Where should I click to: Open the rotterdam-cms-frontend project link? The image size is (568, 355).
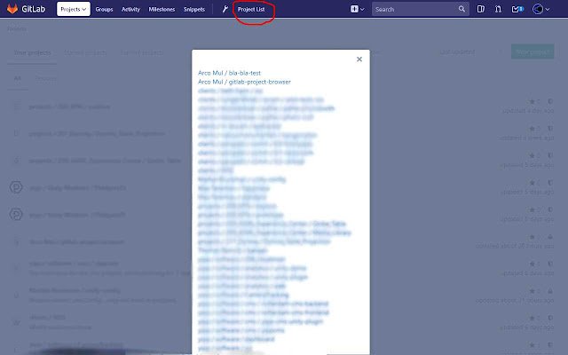tap(264, 312)
